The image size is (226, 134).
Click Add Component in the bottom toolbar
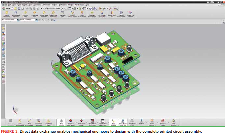tap(20, 121)
